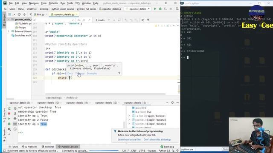Toggle read-only lock icon in status bar

[173, 151]
